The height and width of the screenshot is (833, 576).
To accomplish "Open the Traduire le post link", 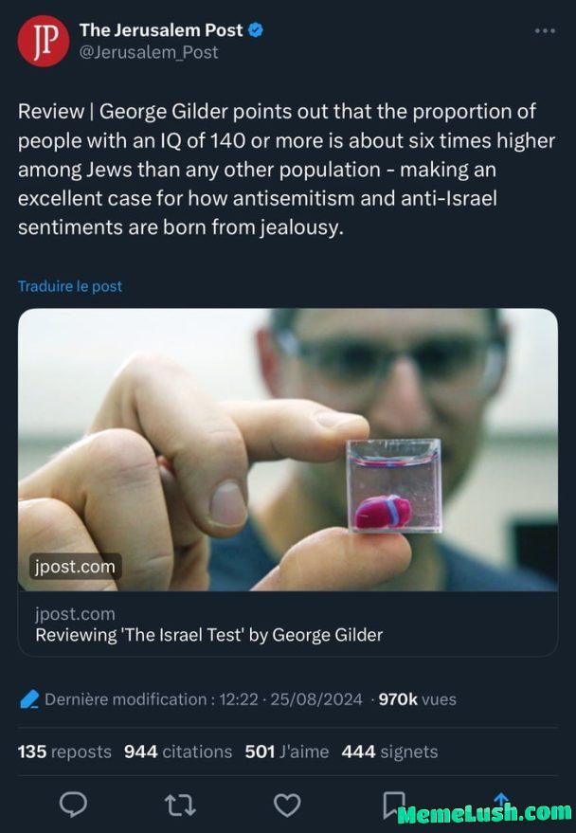I will pyautogui.click(x=70, y=285).
